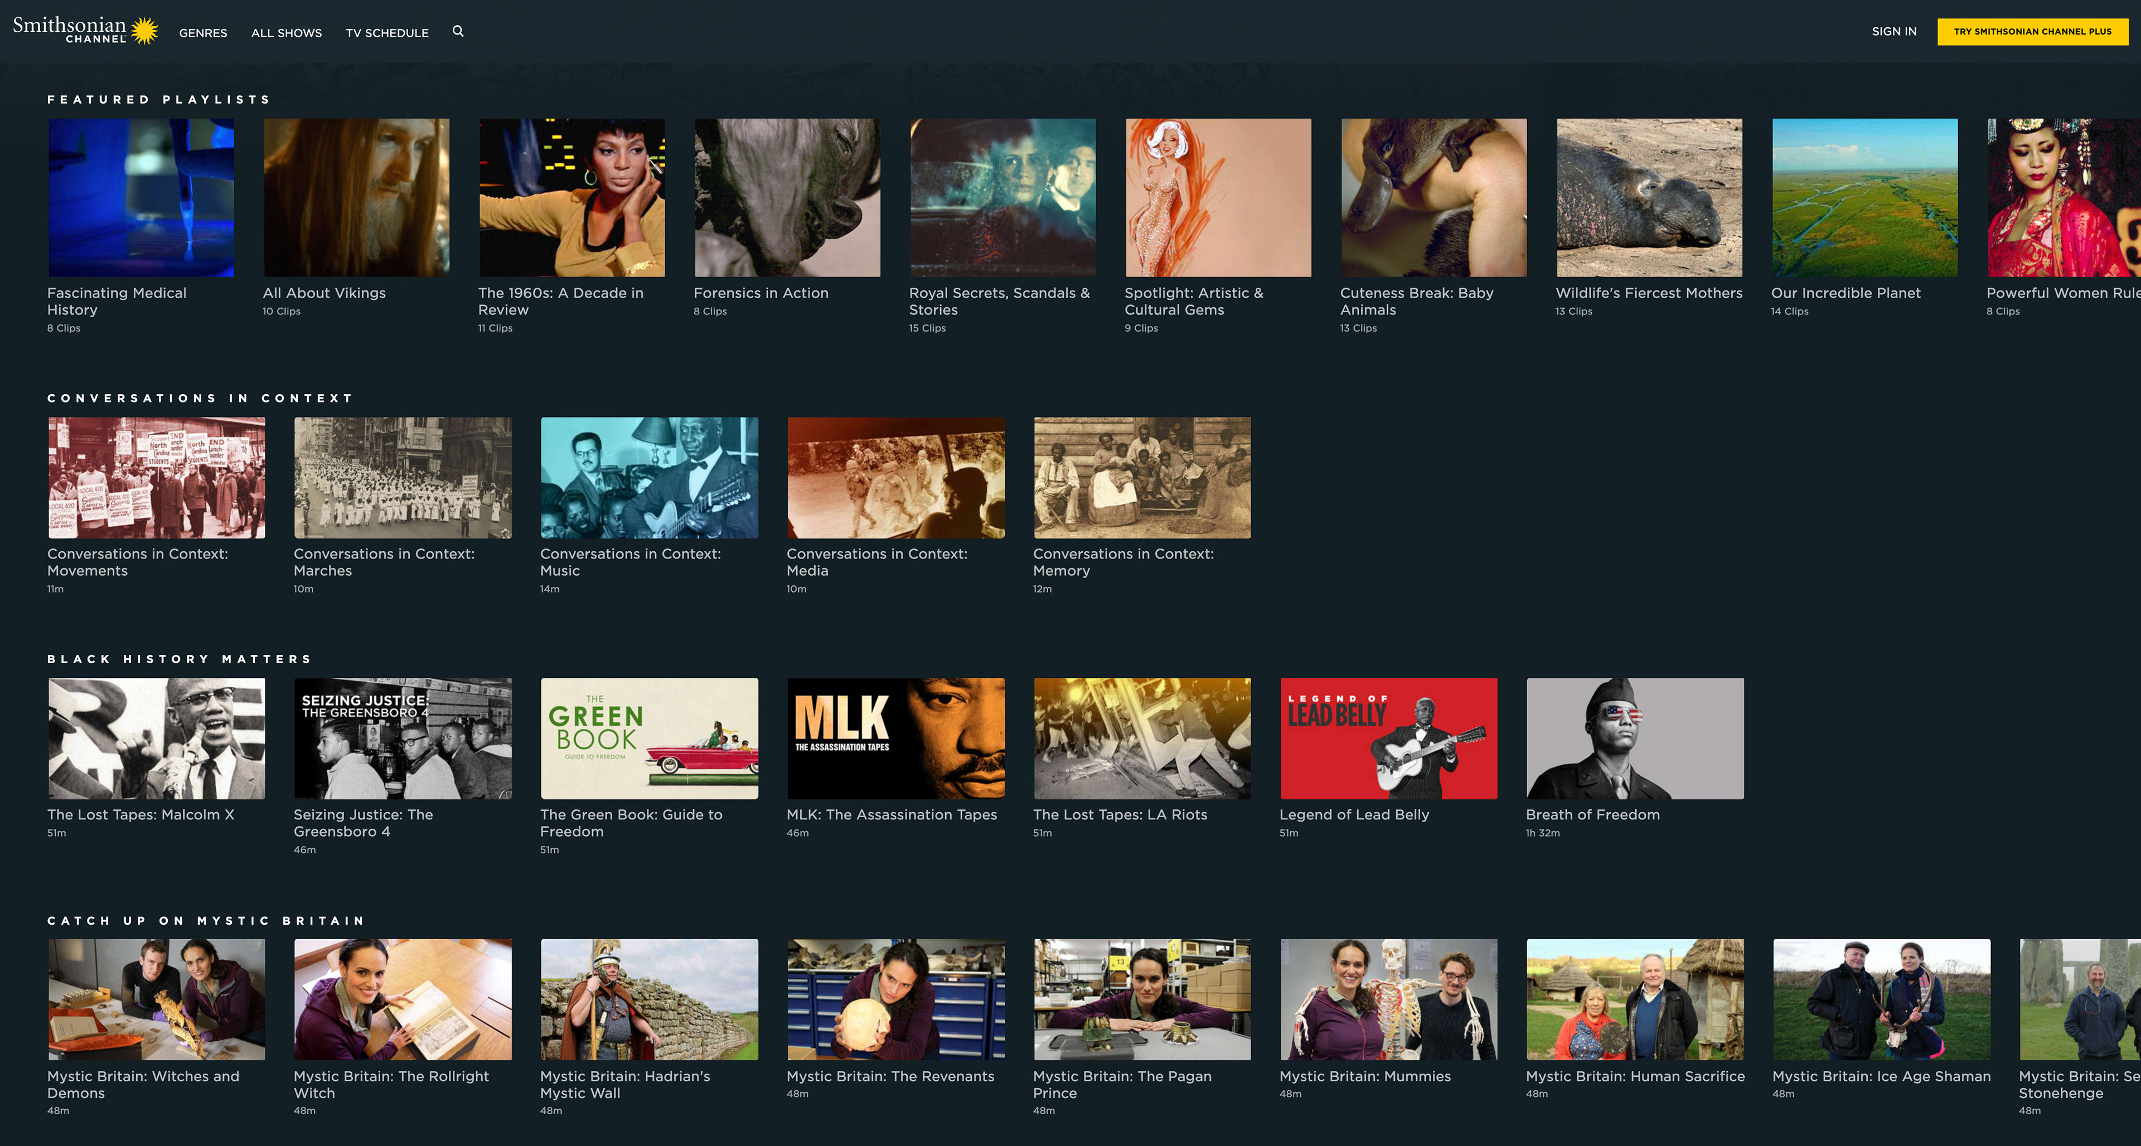
Task: Click "MLK: The Assassination Tapes" title
Action: coord(892,814)
